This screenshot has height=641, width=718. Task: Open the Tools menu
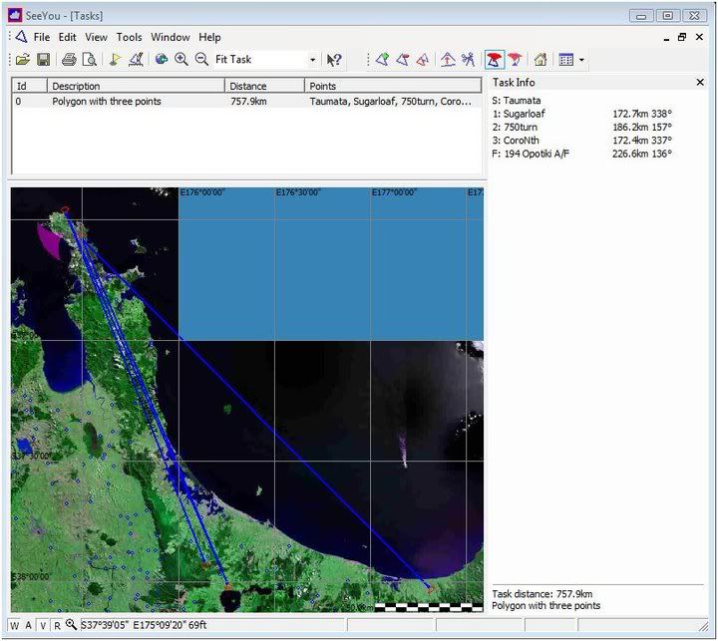pyautogui.click(x=129, y=37)
